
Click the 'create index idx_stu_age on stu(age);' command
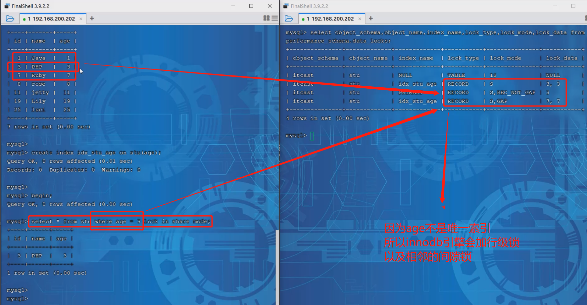click(x=96, y=153)
